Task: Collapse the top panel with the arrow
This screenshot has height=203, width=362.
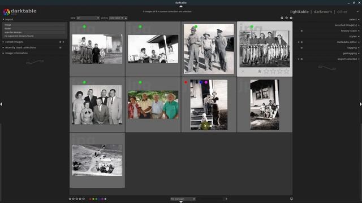Action: coord(181,6)
